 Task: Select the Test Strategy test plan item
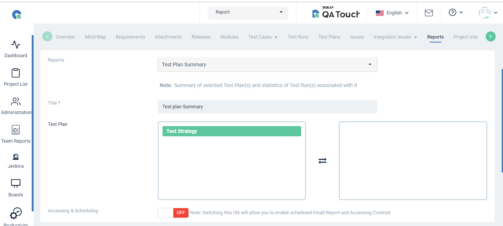[232, 131]
